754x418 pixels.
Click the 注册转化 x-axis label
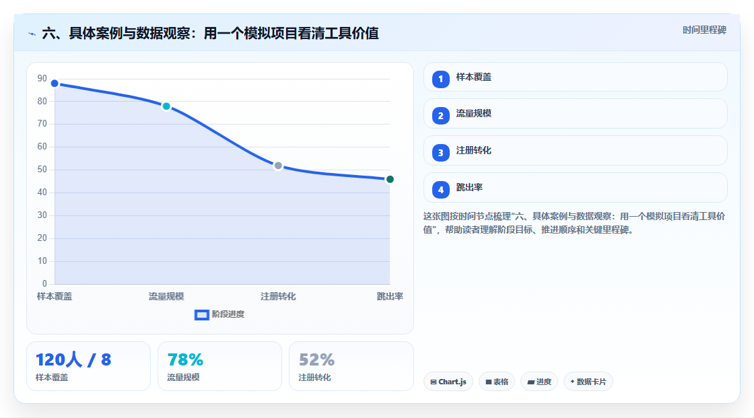(278, 296)
